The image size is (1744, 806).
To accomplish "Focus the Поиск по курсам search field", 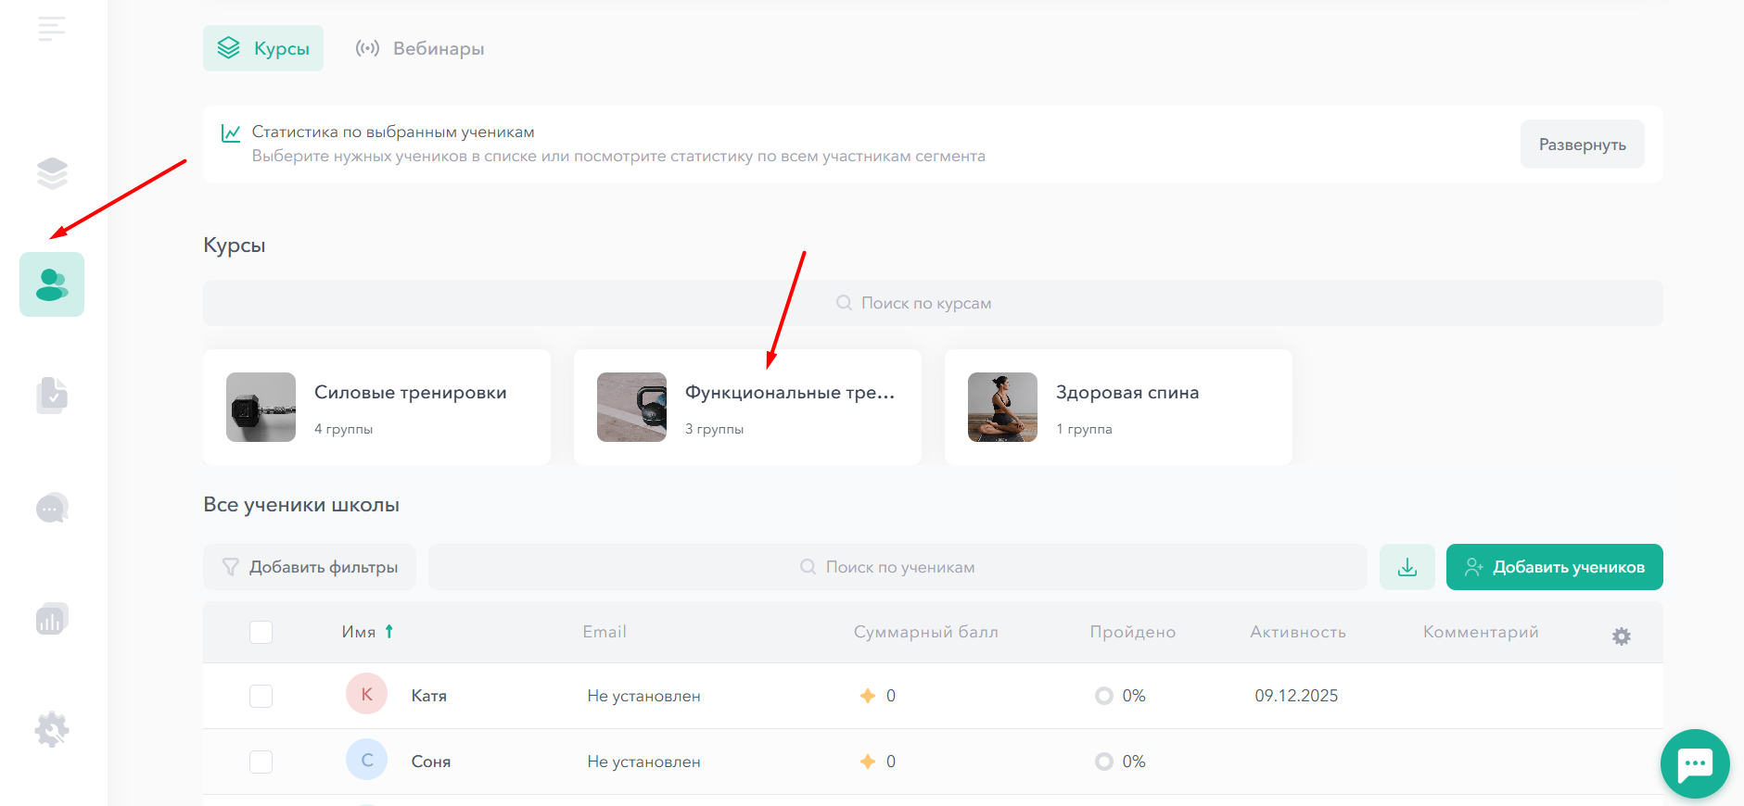I will click(932, 303).
